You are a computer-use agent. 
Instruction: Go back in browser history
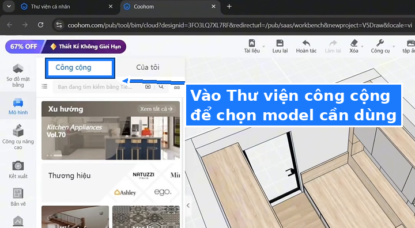pos(10,25)
